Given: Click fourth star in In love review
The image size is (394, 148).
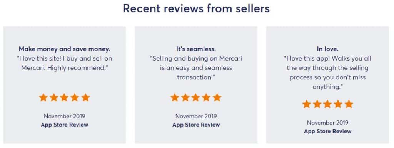Looking at the screenshot, I should (338, 104).
